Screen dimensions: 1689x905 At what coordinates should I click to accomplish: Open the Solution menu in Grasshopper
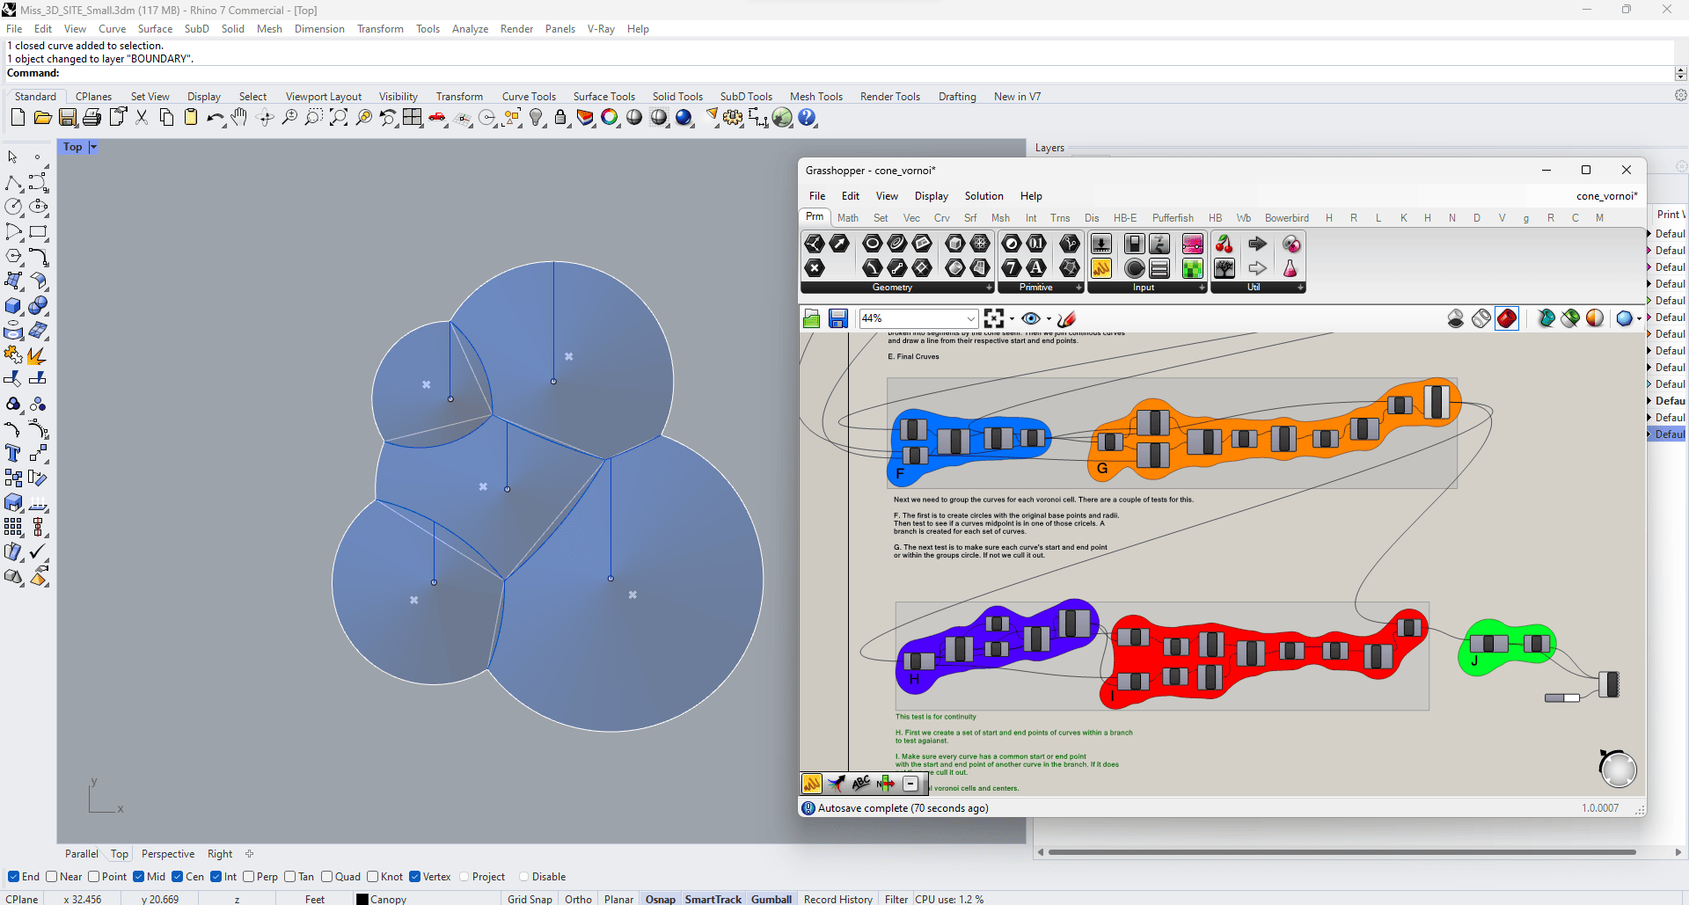(983, 196)
